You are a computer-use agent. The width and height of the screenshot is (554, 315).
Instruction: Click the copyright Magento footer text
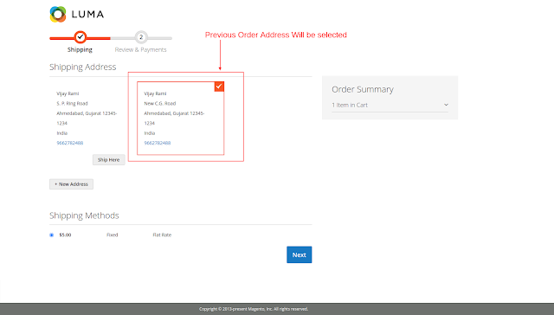tap(254, 309)
